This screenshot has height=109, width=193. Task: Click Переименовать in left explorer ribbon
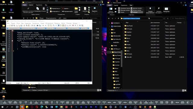point(67,12)
